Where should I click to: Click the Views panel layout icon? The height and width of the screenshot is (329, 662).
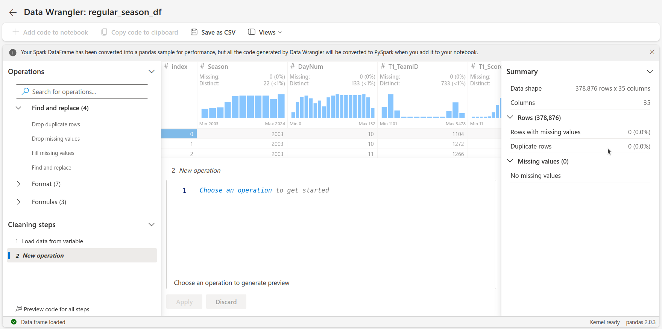[252, 32]
